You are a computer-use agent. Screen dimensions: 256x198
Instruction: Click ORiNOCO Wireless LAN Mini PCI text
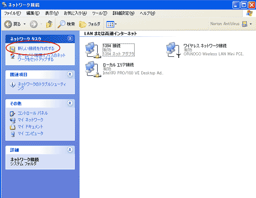click(x=214, y=54)
